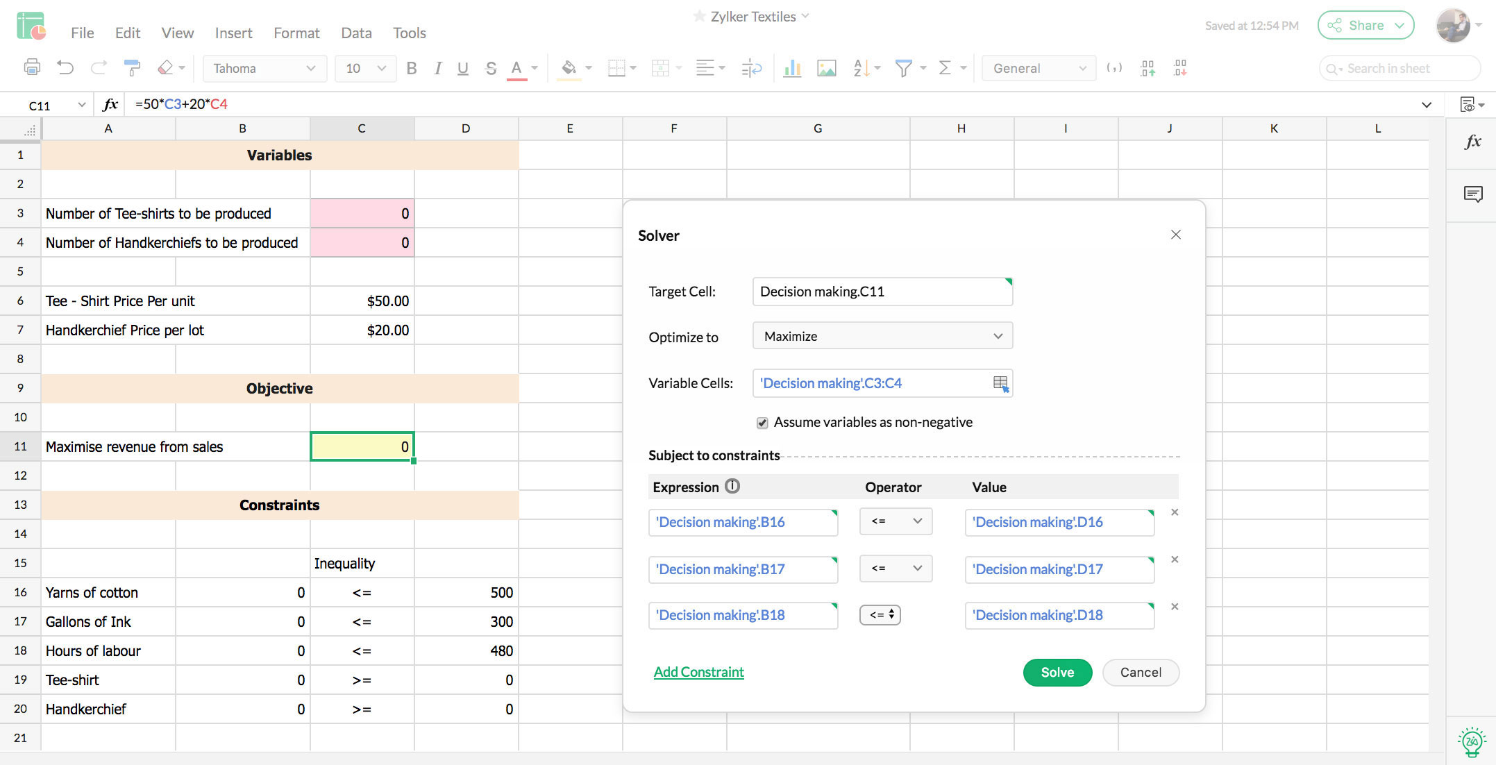Viewport: 1496px width, 765px height.
Task: Click the green Solve button
Action: point(1057,672)
